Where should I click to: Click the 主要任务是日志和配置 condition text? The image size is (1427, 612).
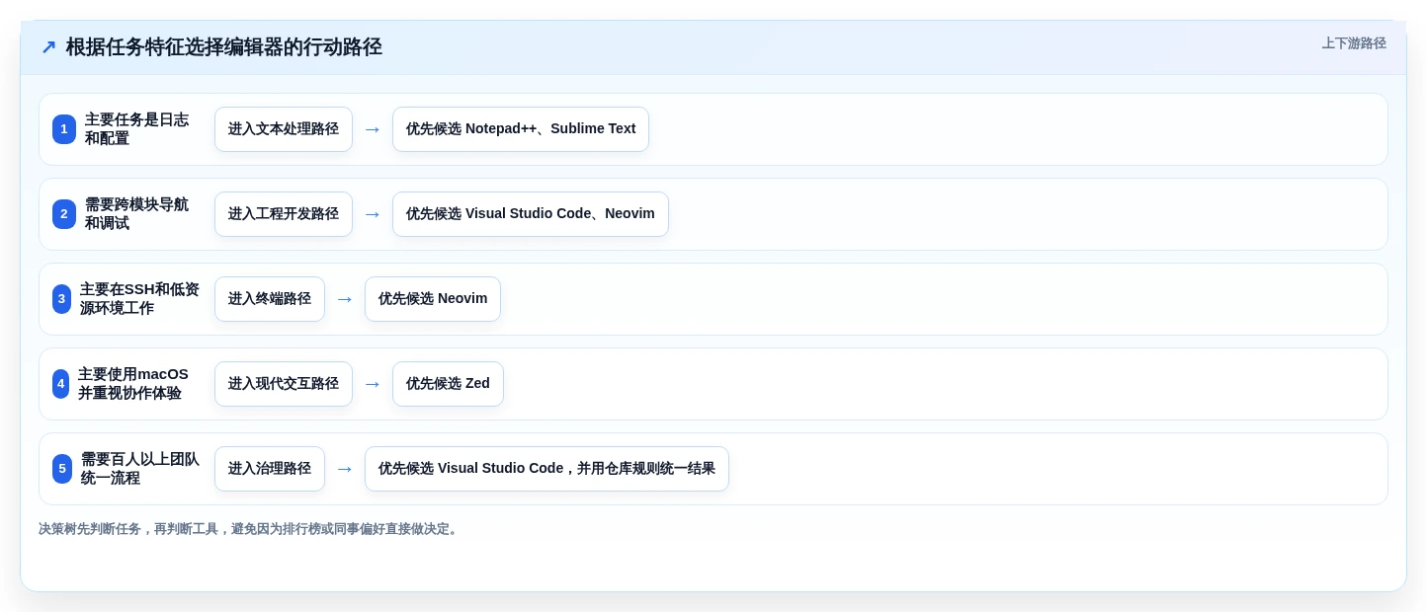(136, 129)
